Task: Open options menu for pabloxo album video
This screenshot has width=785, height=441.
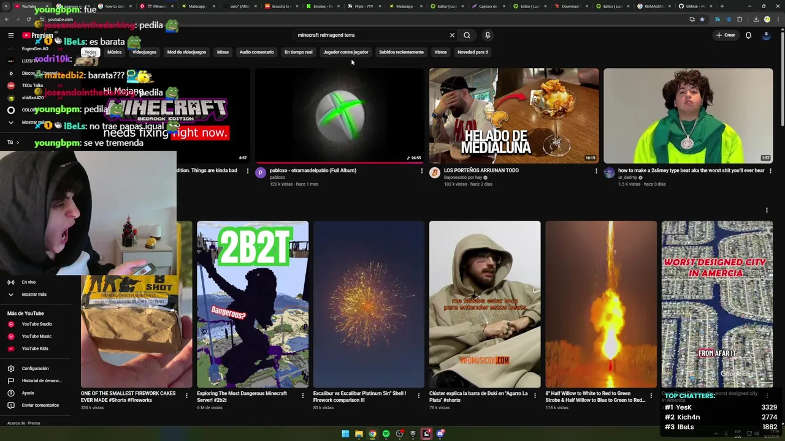Action: pyautogui.click(x=421, y=171)
